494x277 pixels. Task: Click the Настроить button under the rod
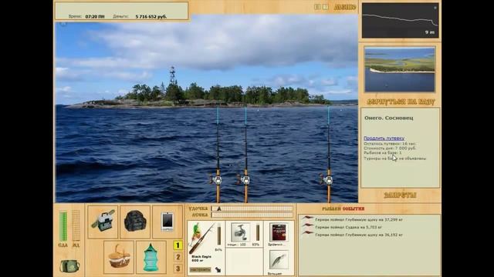point(201,270)
